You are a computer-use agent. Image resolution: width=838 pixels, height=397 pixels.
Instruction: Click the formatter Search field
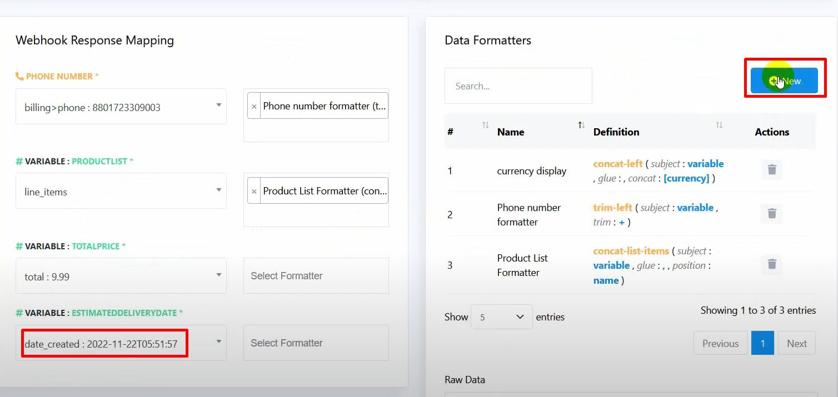[x=518, y=86]
